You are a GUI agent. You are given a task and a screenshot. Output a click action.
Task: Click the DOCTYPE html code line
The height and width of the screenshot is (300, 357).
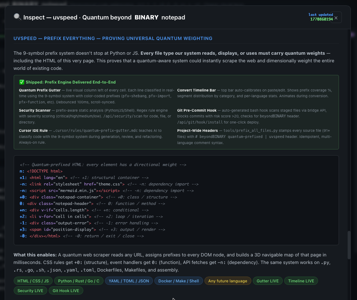[41, 171]
